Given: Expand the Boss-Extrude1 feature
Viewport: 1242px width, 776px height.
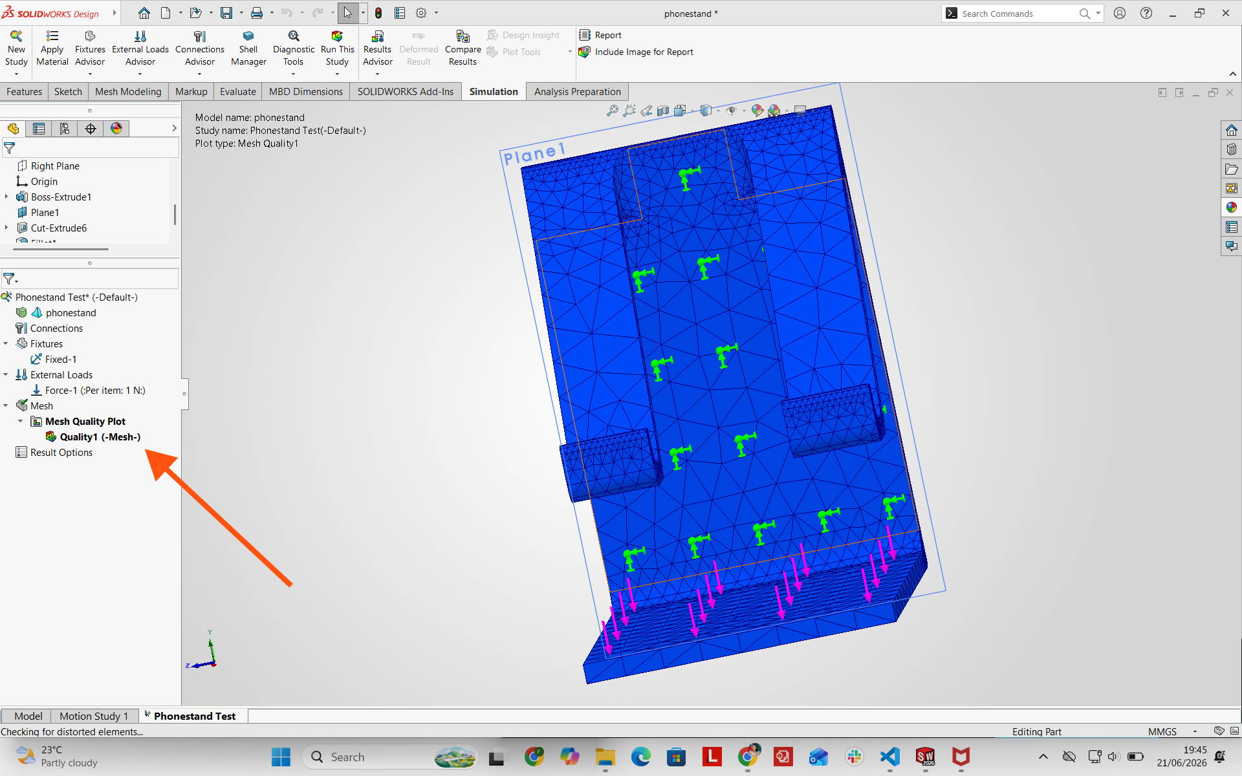Looking at the screenshot, I should (x=6, y=197).
